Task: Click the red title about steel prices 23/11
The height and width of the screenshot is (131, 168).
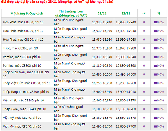Action: (57, 2)
